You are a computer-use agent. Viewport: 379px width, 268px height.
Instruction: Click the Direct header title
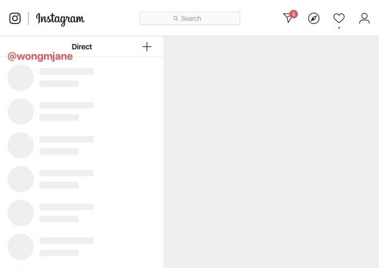(x=82, y=47)
